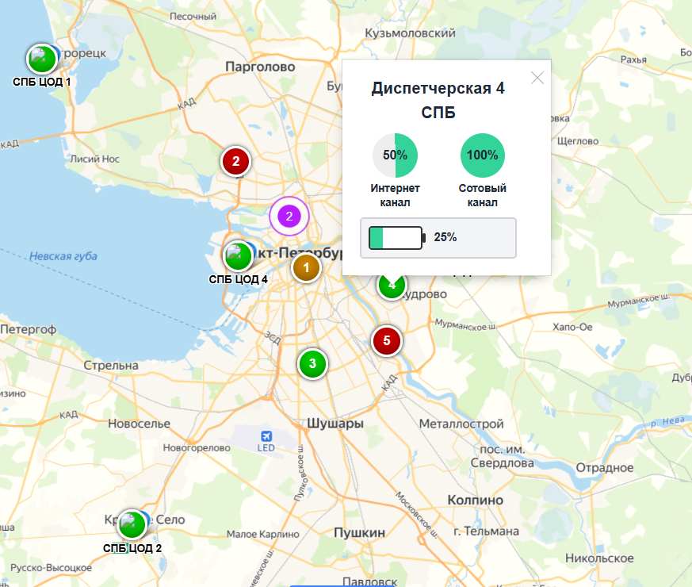Close the Диспетчерская 4 СПБ popup
692x587 pixels.
tap(537, 78)
